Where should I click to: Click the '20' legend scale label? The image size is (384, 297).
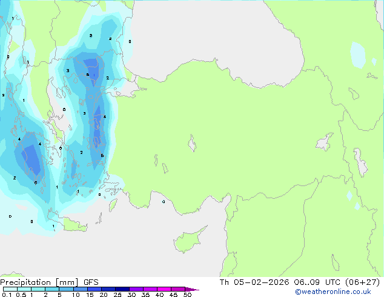[x=104, y=295]
